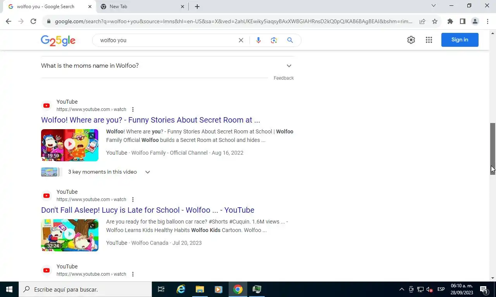The width and height of the screenshot is (496, 297).
Task: Switch to the 'New Tab' browser tab
Action: point(142,7)
